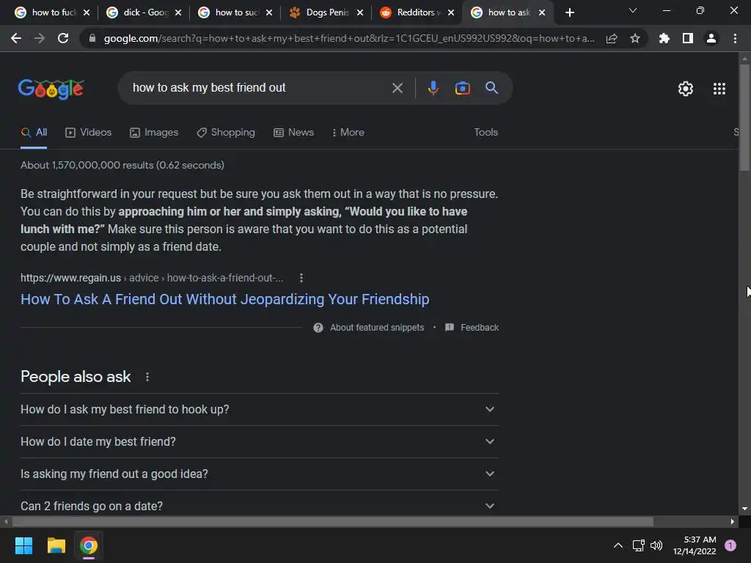Image resolution: width=751 pixels, height=563 pixels.
Task: Close the Redditors tab
Action: (451, 12)
